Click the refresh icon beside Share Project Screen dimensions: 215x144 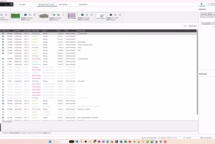coord(185,26)
